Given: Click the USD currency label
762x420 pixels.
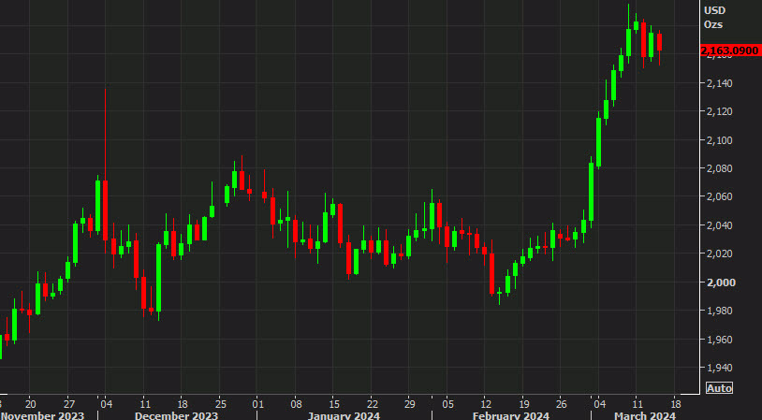Looking at the screenshot, I should pos(714,10).
